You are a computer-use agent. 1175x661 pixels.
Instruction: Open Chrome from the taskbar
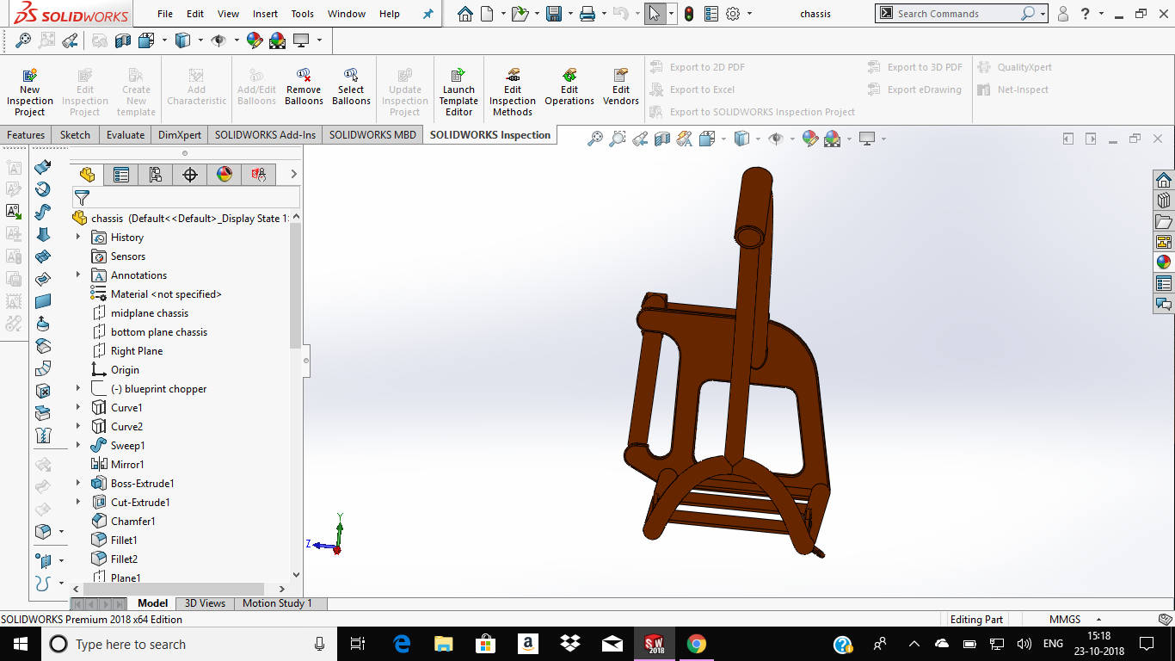pos(696,644)
